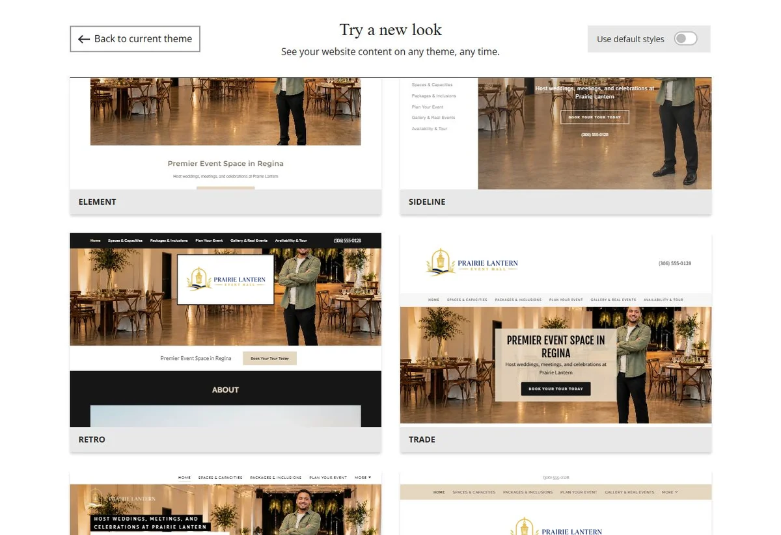Toggle the Use default styles switch
Viewport: 781px width, 535px height.
pos(685,39)
